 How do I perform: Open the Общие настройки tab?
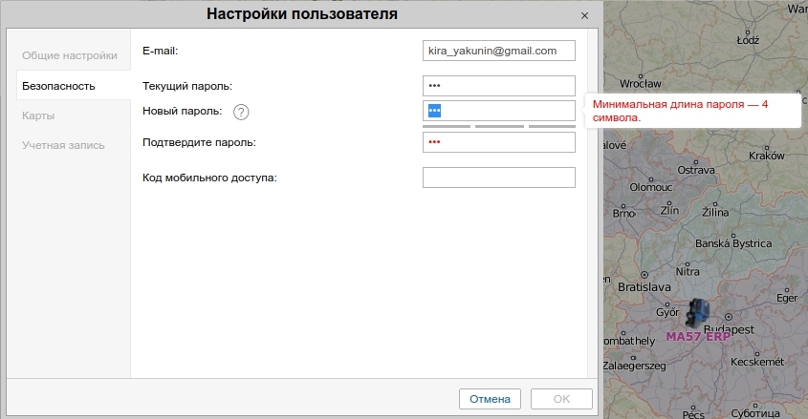(x=70, y=55)
